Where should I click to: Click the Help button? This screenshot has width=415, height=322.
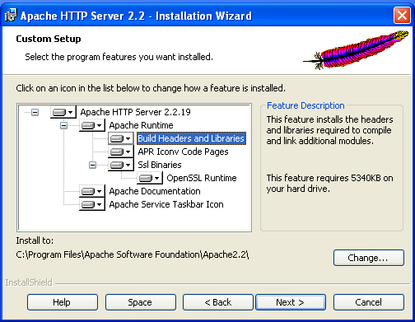click(63, 302)
